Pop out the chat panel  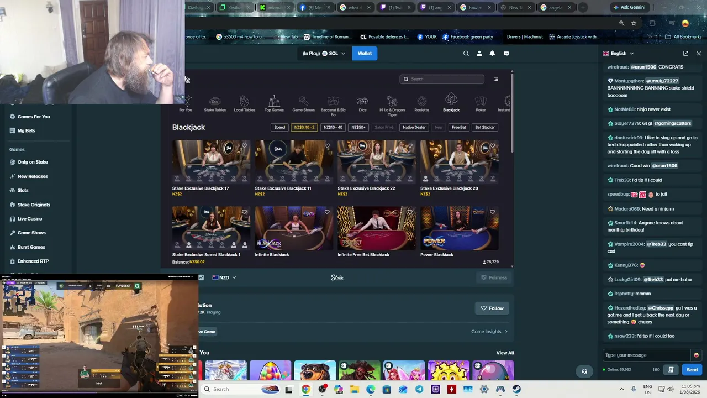point(685,54)
